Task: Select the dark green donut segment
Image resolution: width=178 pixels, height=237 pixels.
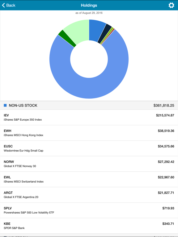Action: 67,39
